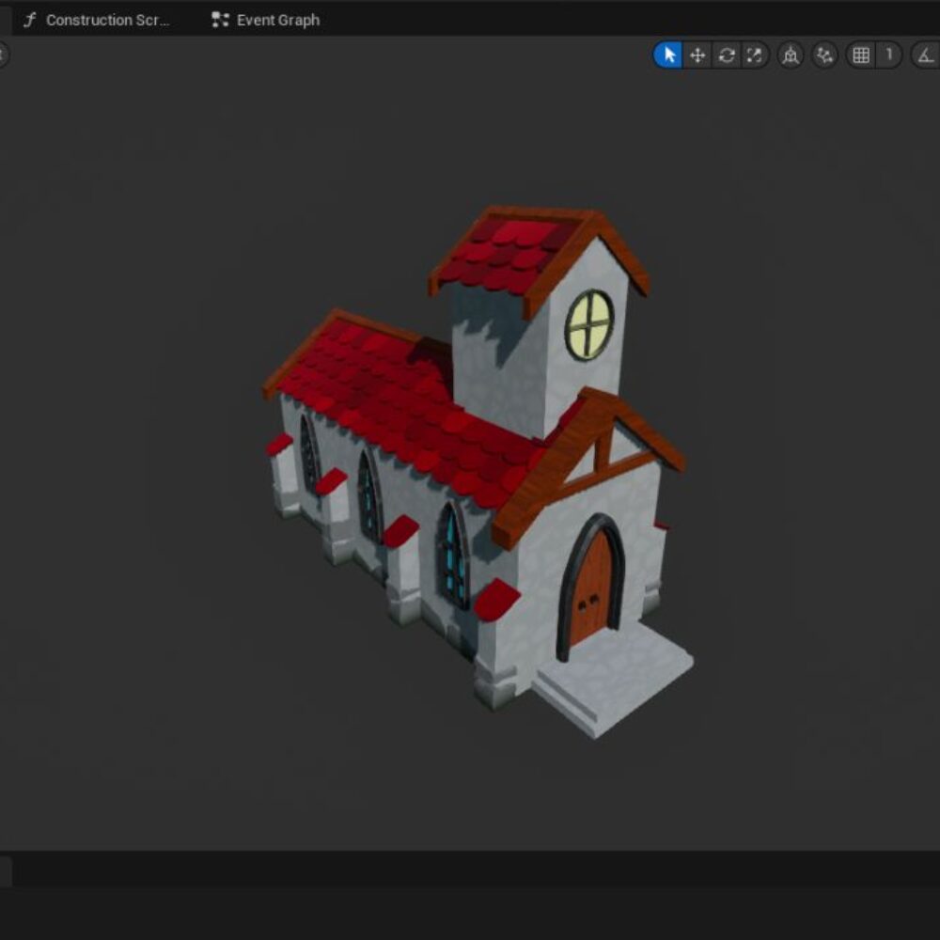This screenshot has width=940, height=940.
Task: Toggle the world/local coordinate system icon
Action: coord(791,55)
